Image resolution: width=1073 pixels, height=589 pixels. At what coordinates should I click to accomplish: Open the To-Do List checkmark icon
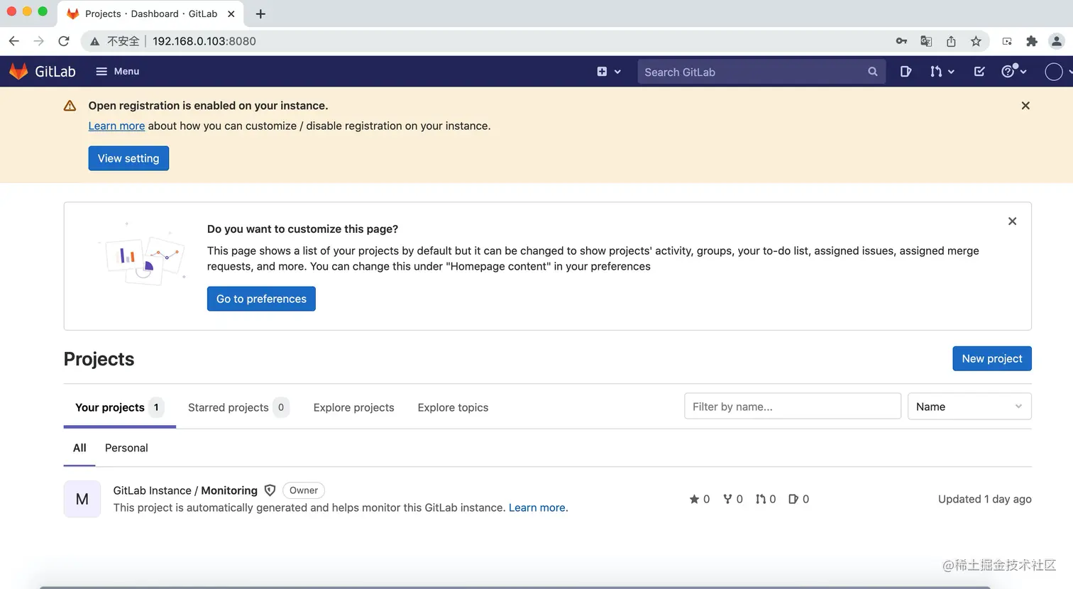(979, 72)
